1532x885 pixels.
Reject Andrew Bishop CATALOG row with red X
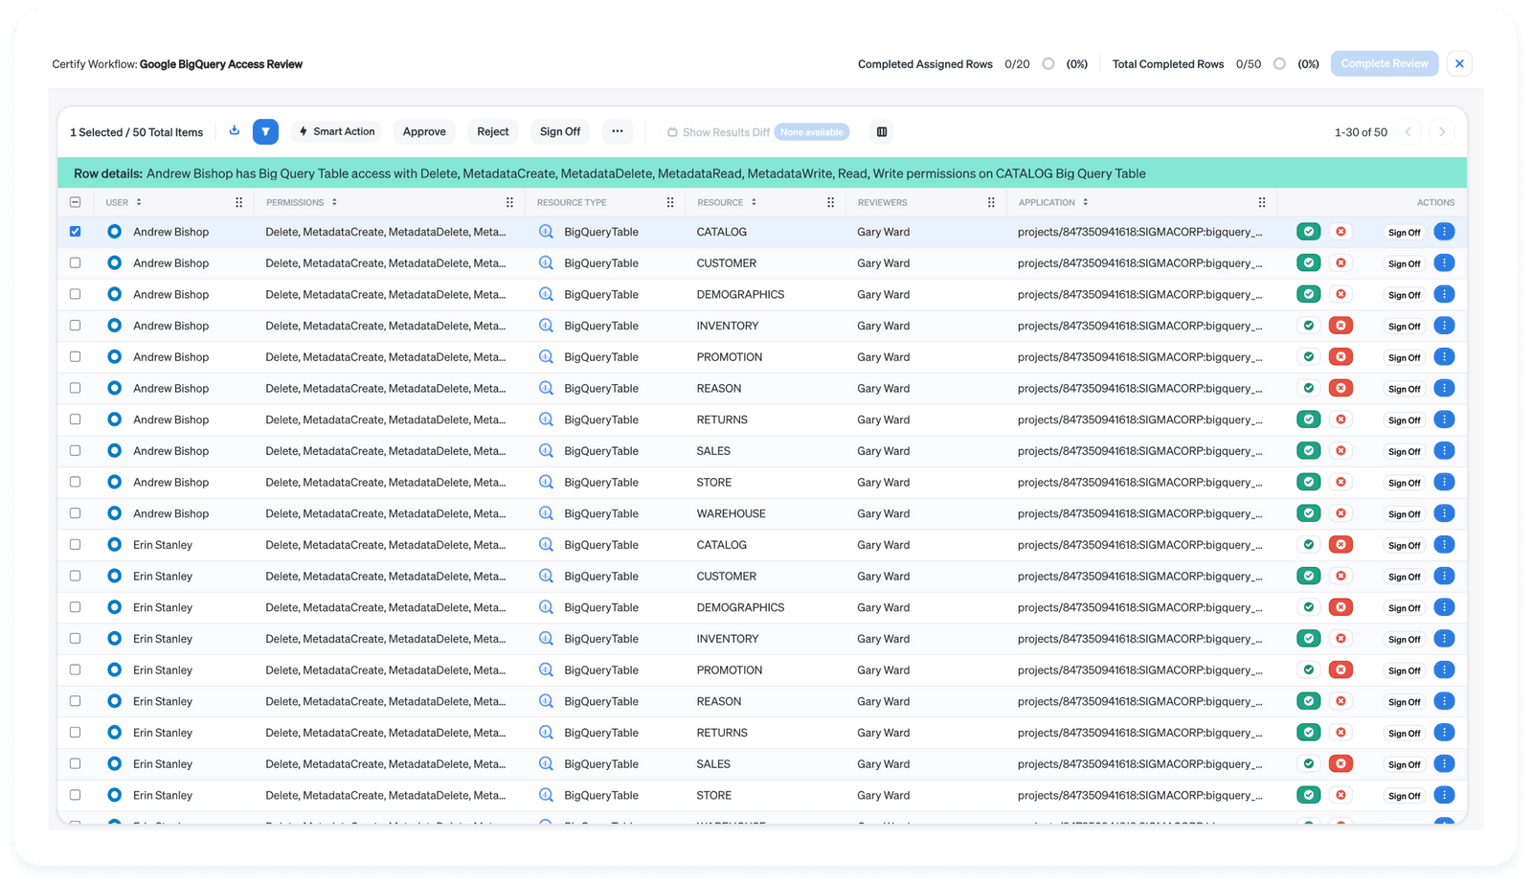[1340, 232]
